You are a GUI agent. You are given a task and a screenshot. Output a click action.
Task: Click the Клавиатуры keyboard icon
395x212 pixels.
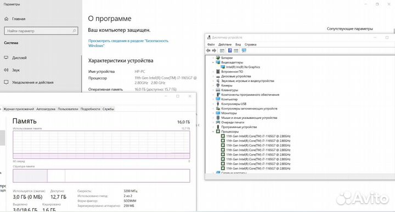pyautogui.click(x=218, y=90)
